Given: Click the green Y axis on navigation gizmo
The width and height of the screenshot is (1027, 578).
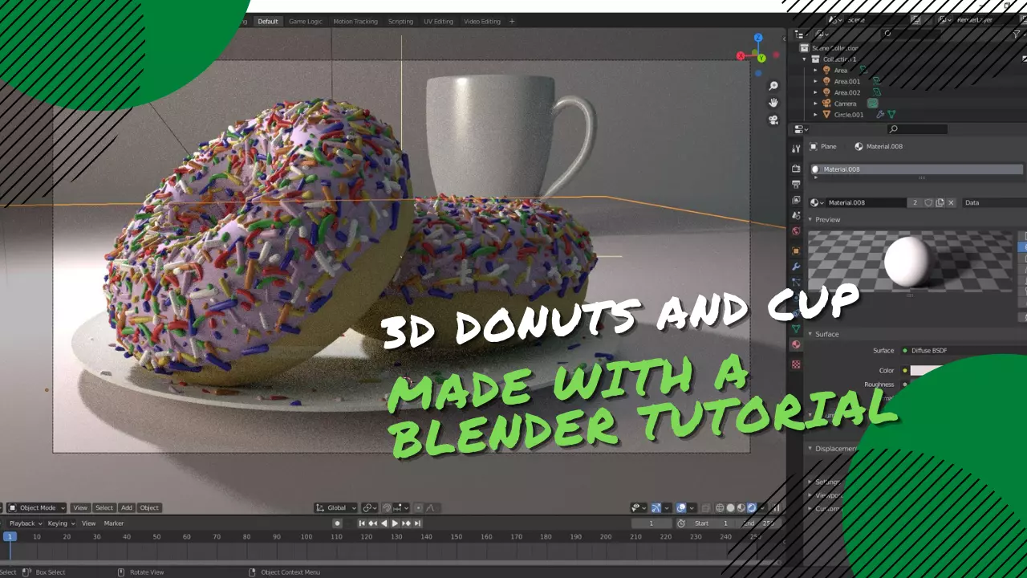Looking at the screenshot, I should 761,57.
